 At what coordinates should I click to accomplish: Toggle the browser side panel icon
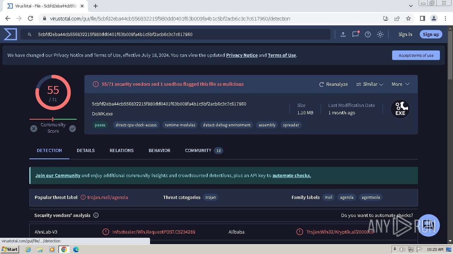point(422,18)
